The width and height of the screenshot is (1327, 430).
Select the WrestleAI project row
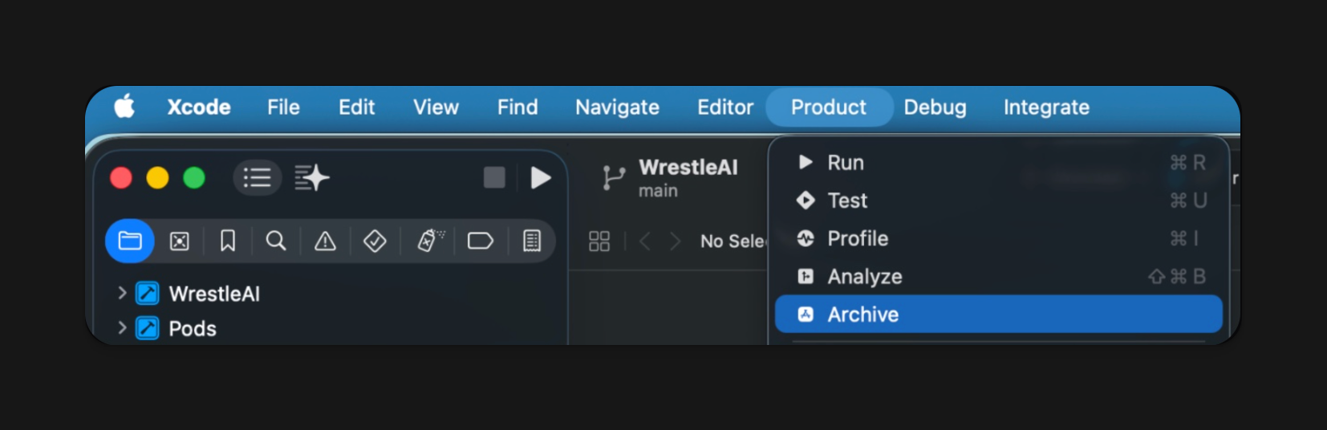[x=331, y=294]
